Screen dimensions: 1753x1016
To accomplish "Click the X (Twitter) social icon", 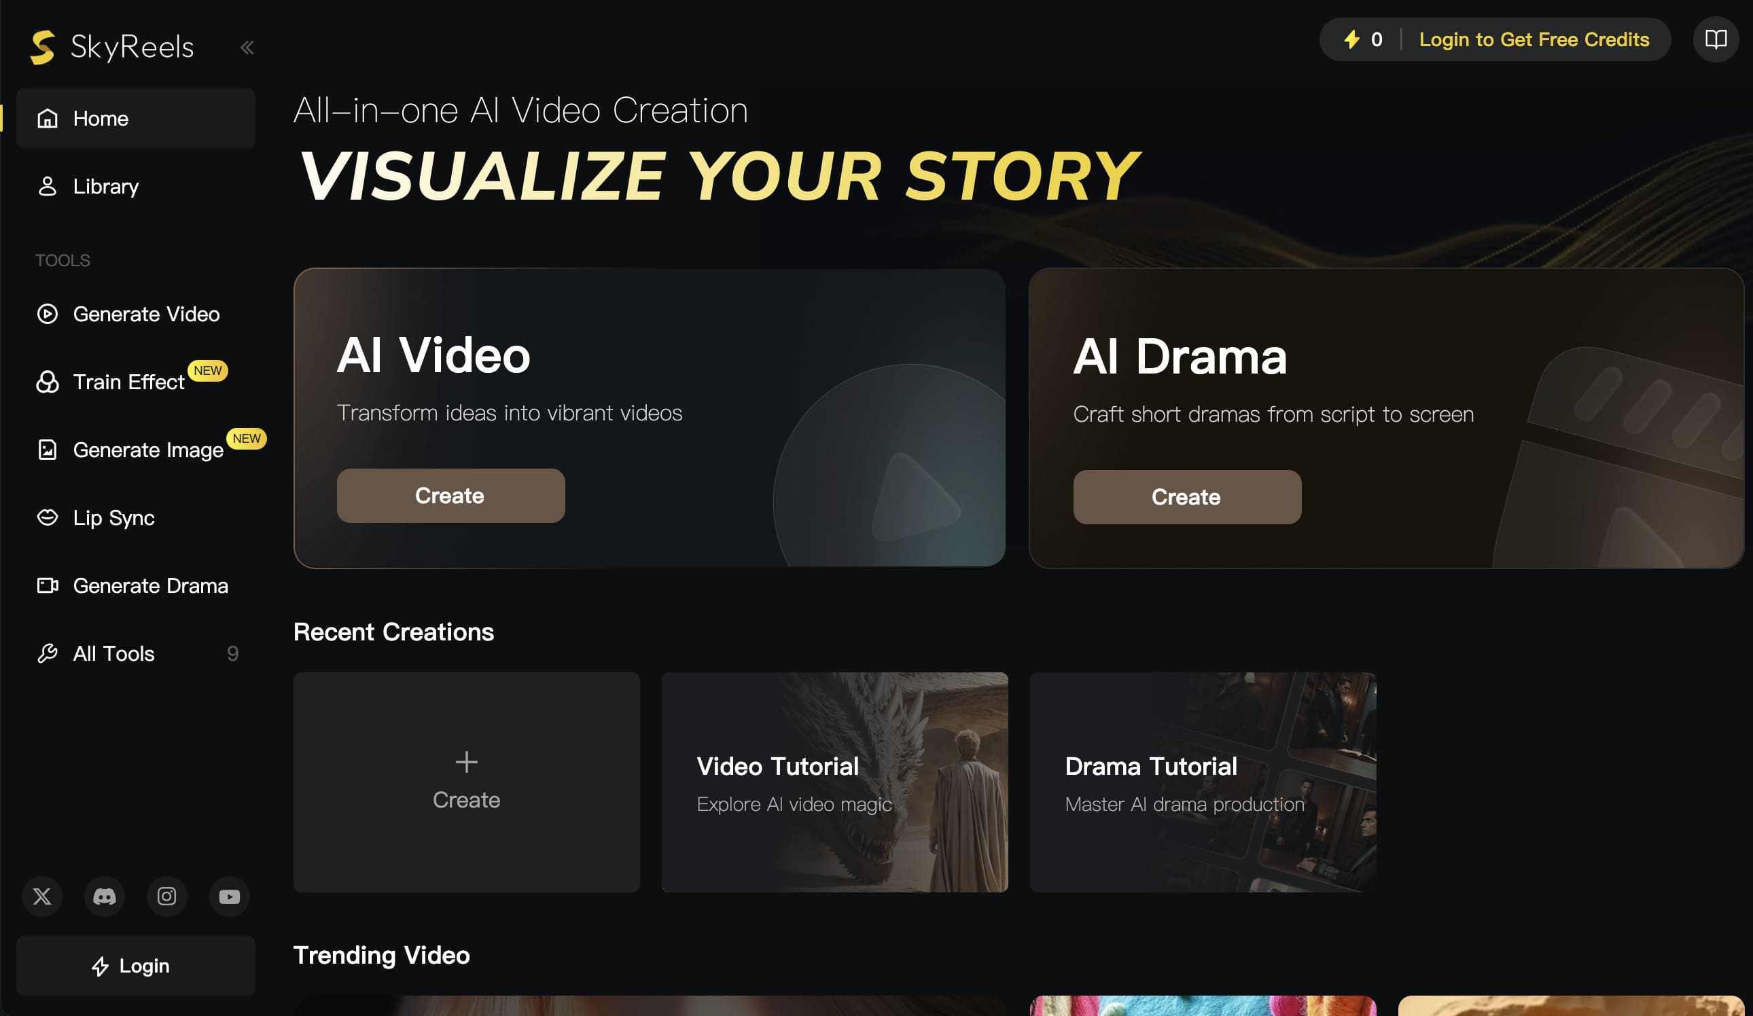I will [41, 896].
